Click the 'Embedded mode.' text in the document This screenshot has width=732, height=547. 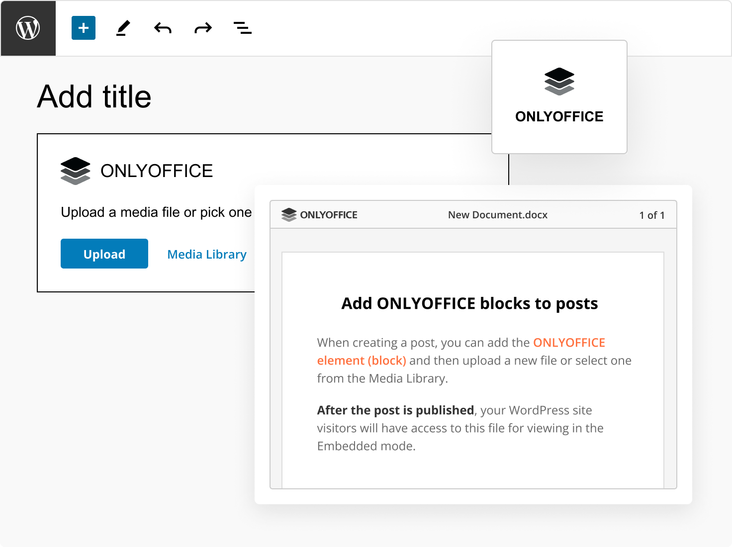(x=366, y=446)
